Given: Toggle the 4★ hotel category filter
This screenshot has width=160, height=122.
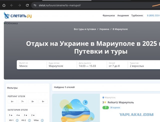Looking at the screenshot, I should pyautogui.click(x=18, y=115).
